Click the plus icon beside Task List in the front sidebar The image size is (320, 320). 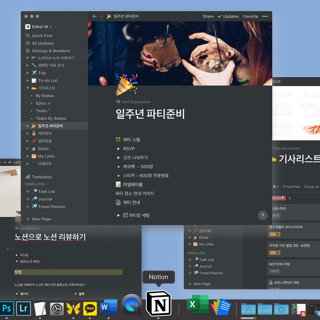click(x=28, y=191)
